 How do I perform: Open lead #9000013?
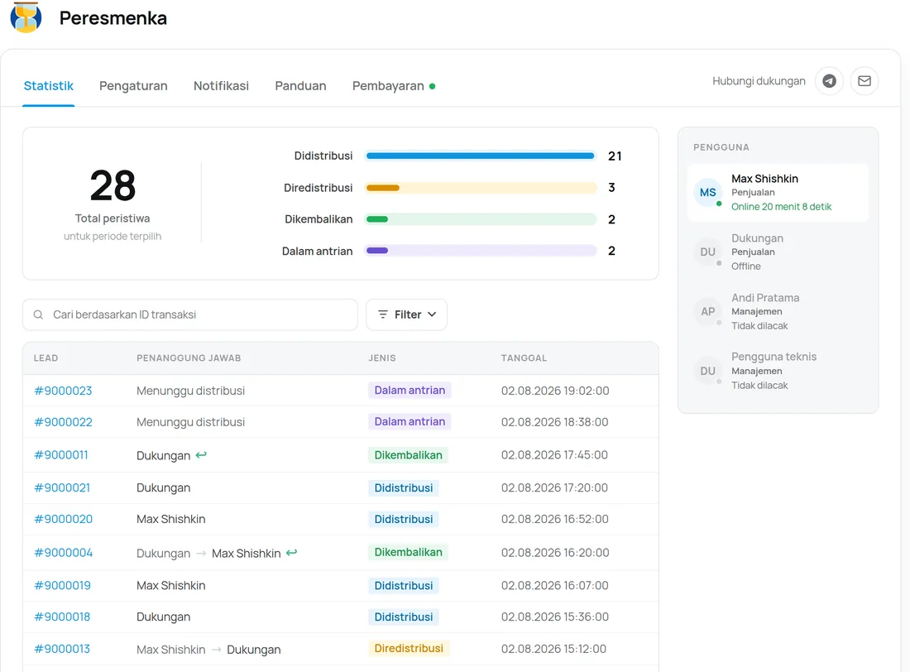[62, 649]
